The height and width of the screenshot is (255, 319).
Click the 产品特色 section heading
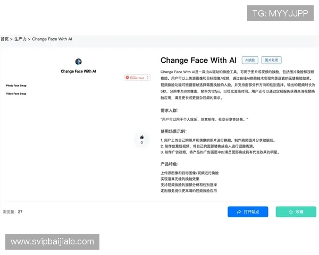170,164
